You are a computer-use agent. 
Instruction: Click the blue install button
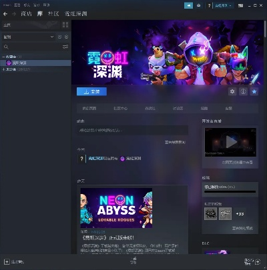click(91, 91)
